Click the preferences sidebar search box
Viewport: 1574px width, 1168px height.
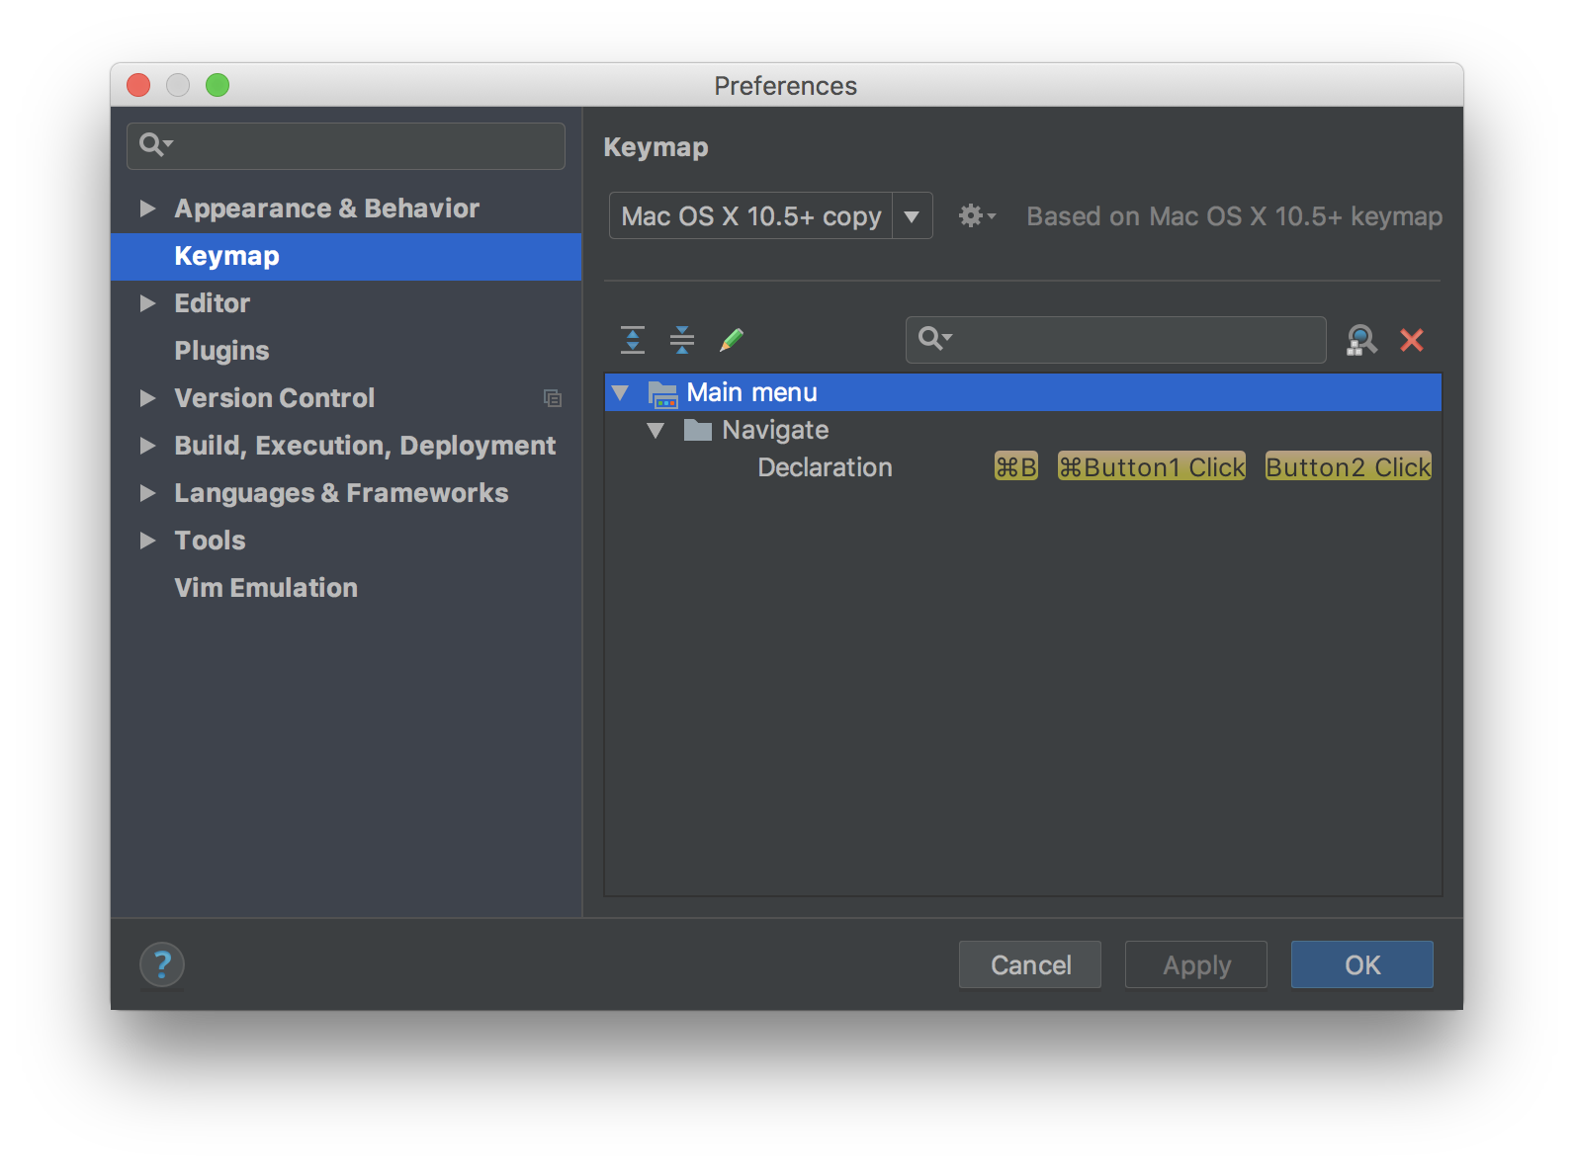click(361, 146)
